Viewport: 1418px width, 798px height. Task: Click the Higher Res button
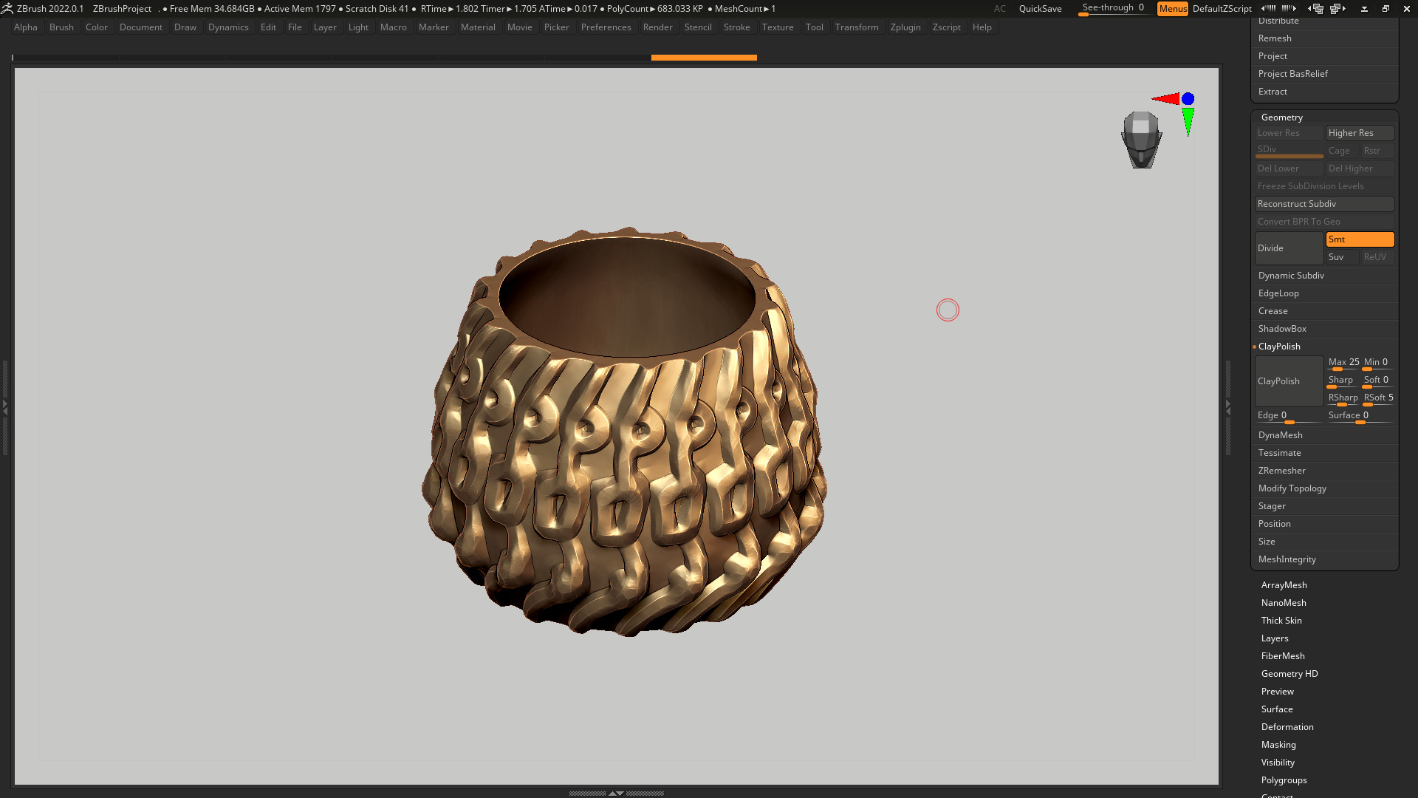click(x=1360, y=133)
